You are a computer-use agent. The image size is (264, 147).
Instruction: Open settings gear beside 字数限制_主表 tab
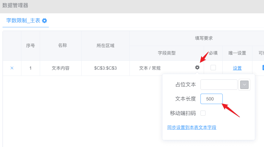(45, 21)
